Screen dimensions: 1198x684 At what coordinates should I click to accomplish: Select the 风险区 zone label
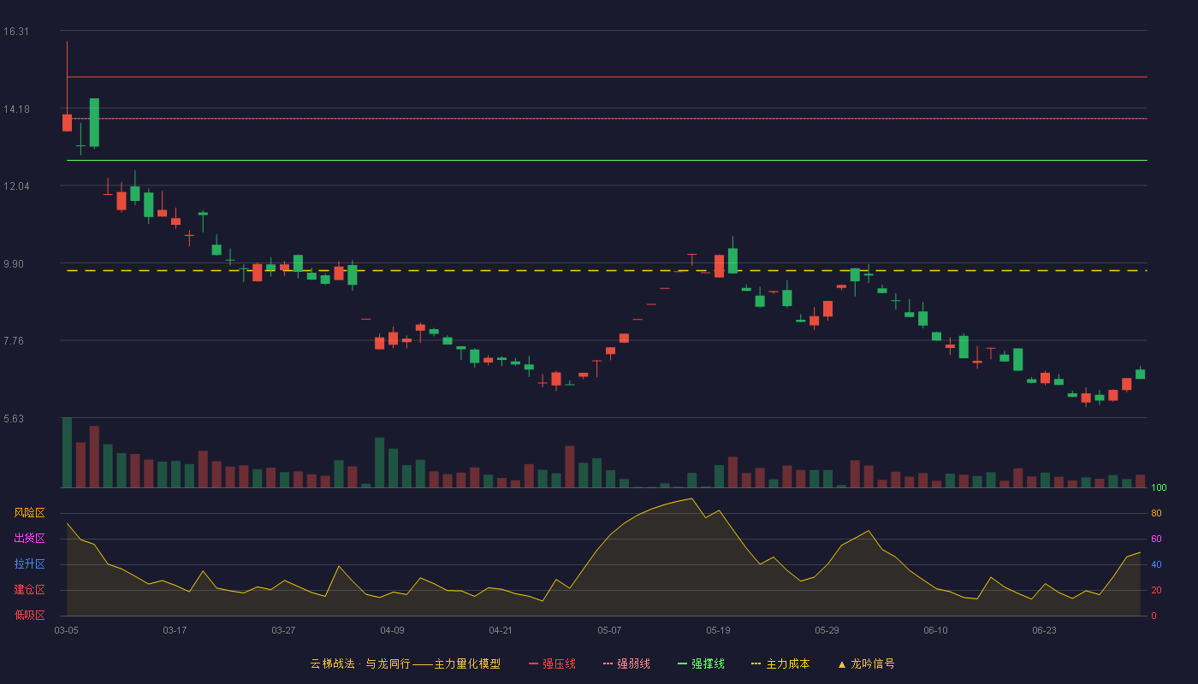29,513
